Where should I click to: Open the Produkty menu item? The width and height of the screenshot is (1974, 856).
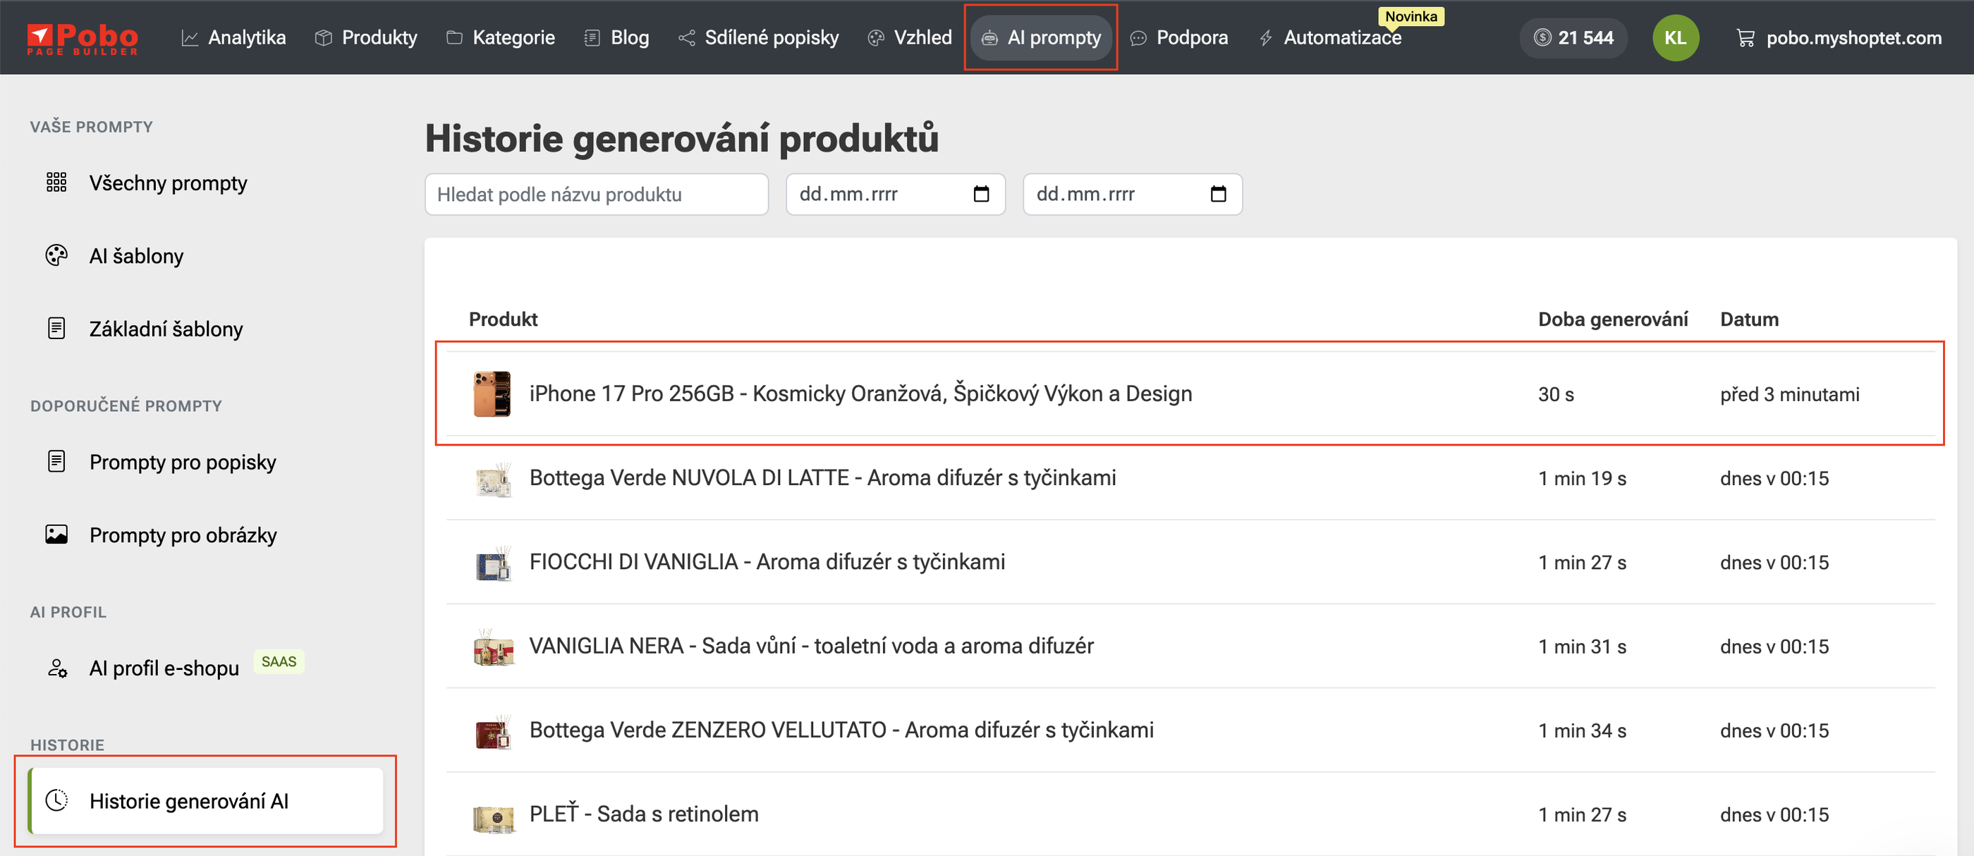click(366, 37)
